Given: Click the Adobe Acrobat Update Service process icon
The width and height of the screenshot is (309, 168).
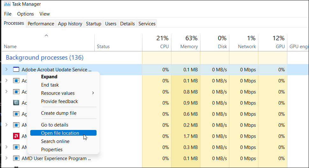Looking at the screenshot, I should coord(16,70).
